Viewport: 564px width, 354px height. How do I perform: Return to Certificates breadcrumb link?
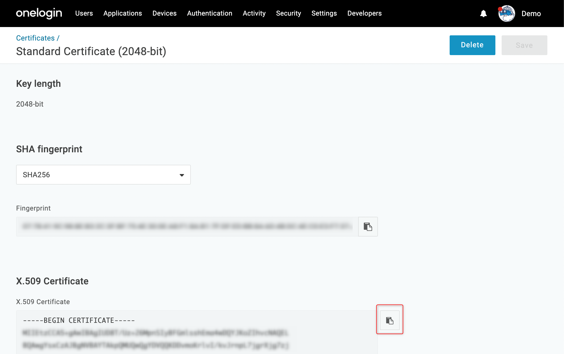[x=35, y=38]
